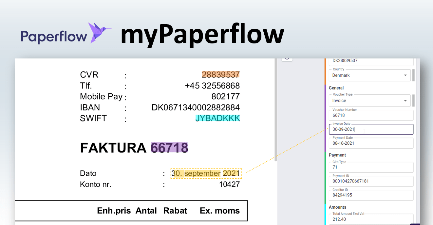Select the cyan highlighted SWIFT code JYBADKKK

pos(217,118)
